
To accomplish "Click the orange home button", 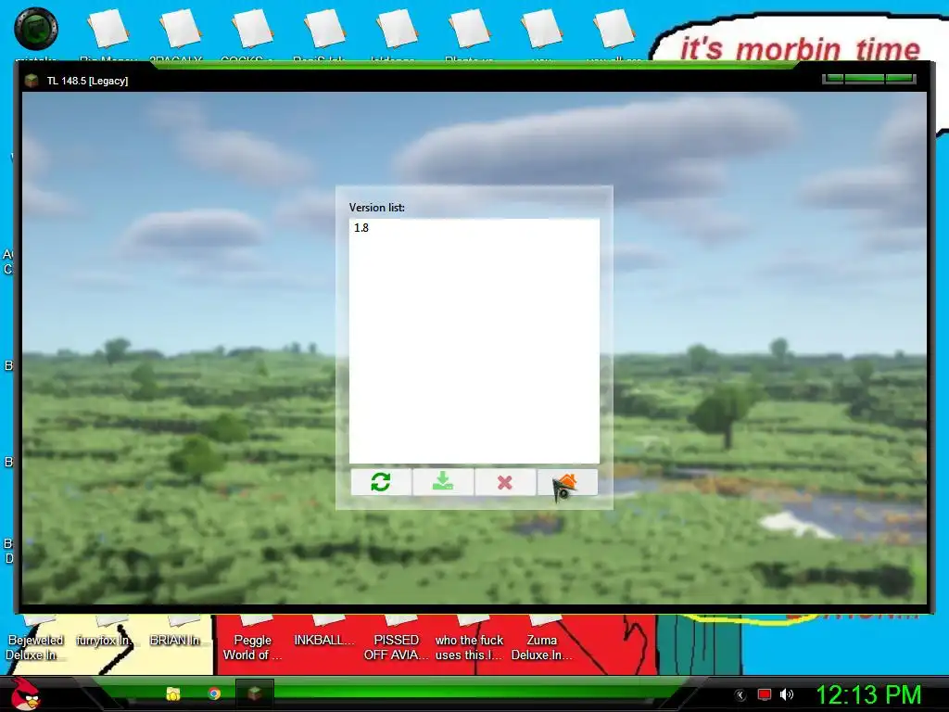I will pos(567,482).
